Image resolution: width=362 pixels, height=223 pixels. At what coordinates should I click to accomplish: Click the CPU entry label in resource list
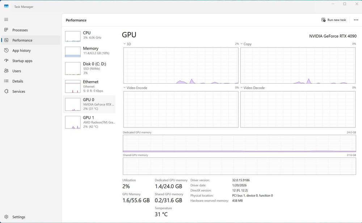pos(87,33)
